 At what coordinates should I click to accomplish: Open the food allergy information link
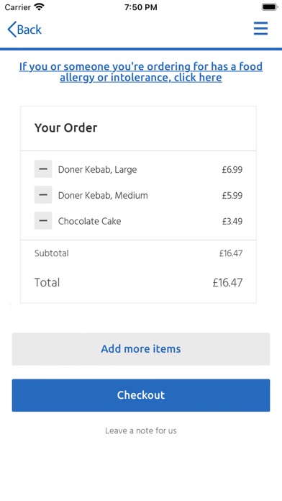click(x=141, y=72)
